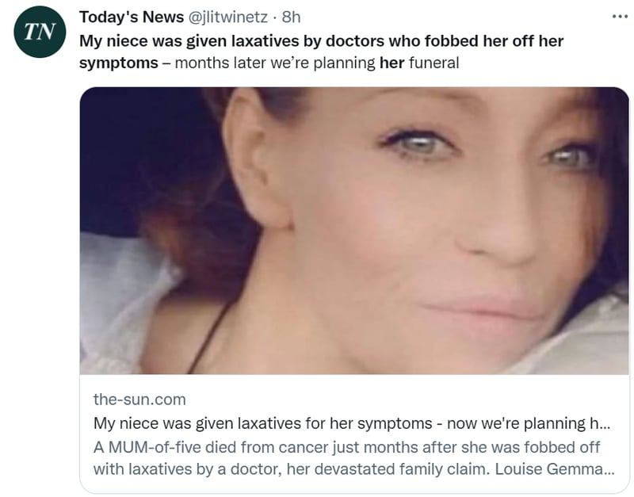Image resolution: width=634 pixels, height=497 pixels.
Task: Click the bold tweet headline text
Action: tap(321, 52)
